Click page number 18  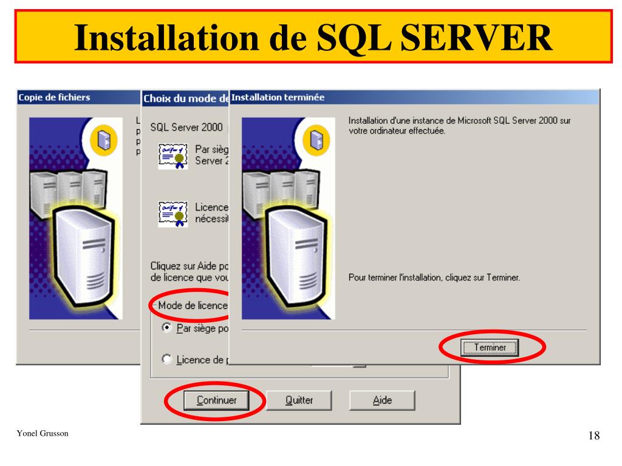pyautogui.click(x=594, y=436)
